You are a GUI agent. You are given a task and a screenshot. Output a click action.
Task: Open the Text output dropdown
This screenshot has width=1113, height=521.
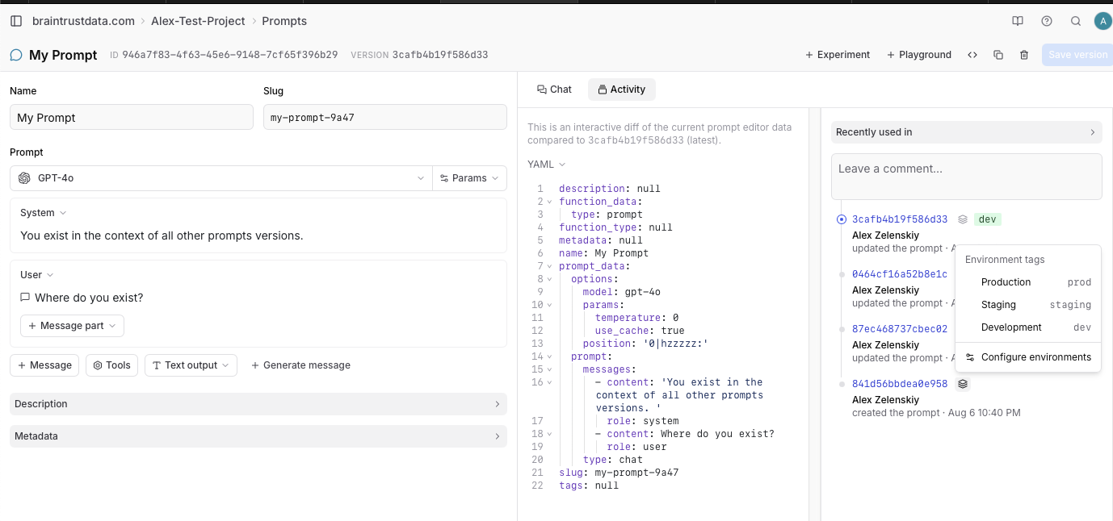[191, 365]
